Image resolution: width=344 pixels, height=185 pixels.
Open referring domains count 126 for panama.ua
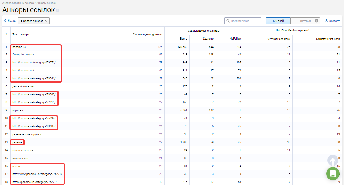[160, 47]
